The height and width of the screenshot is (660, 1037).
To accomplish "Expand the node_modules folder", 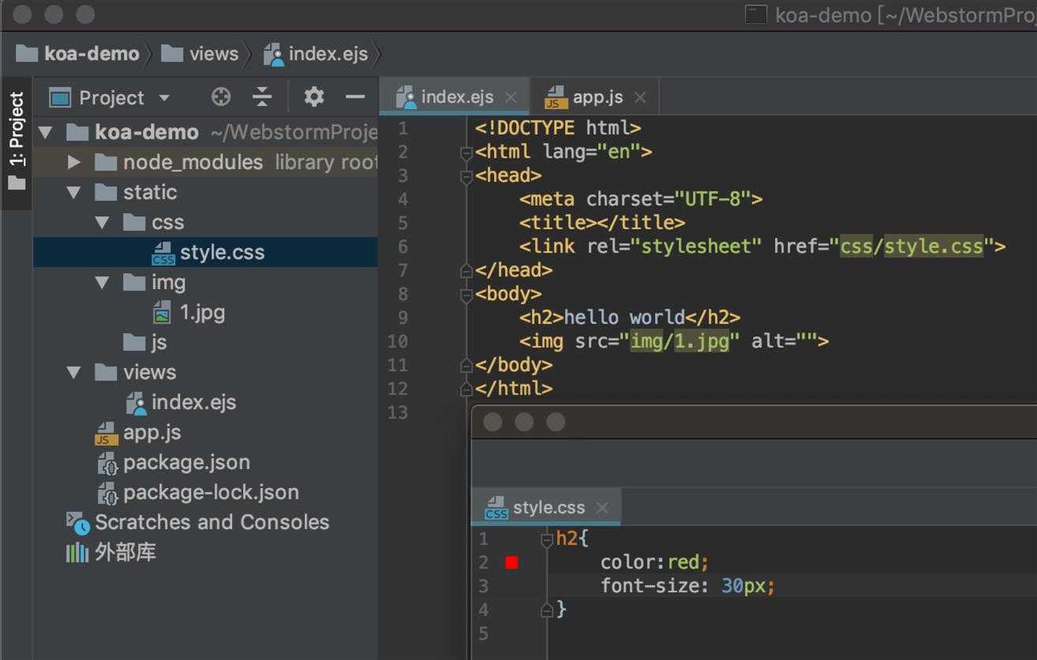I will 73,162.
